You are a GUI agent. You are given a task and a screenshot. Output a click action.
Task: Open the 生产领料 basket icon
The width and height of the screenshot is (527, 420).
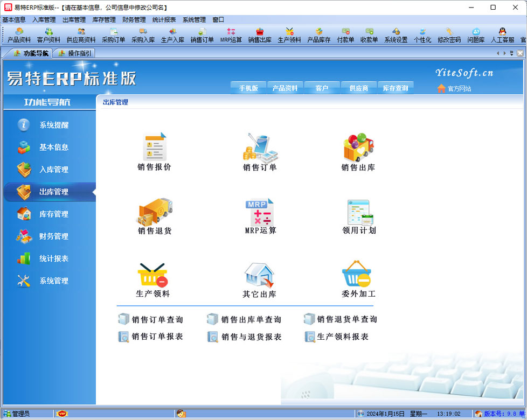coord(153,275)
